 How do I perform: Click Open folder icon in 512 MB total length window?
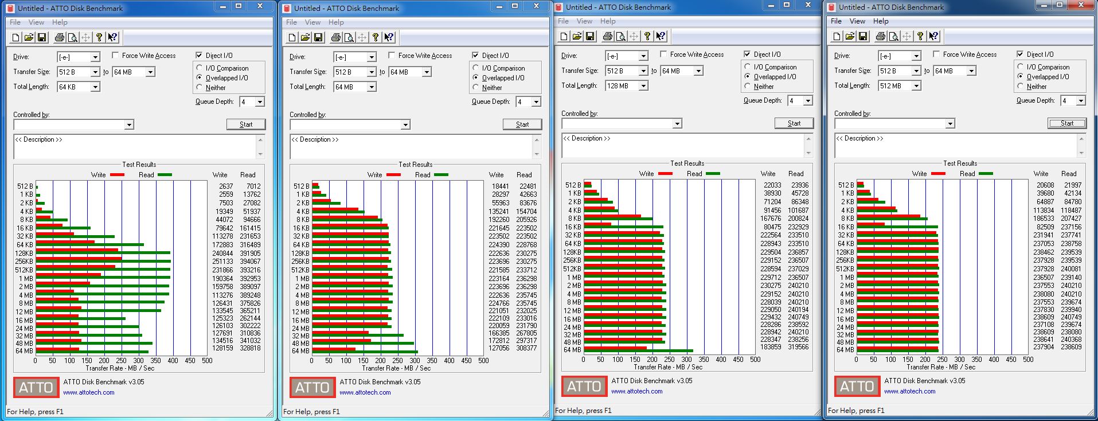(850, 37)
